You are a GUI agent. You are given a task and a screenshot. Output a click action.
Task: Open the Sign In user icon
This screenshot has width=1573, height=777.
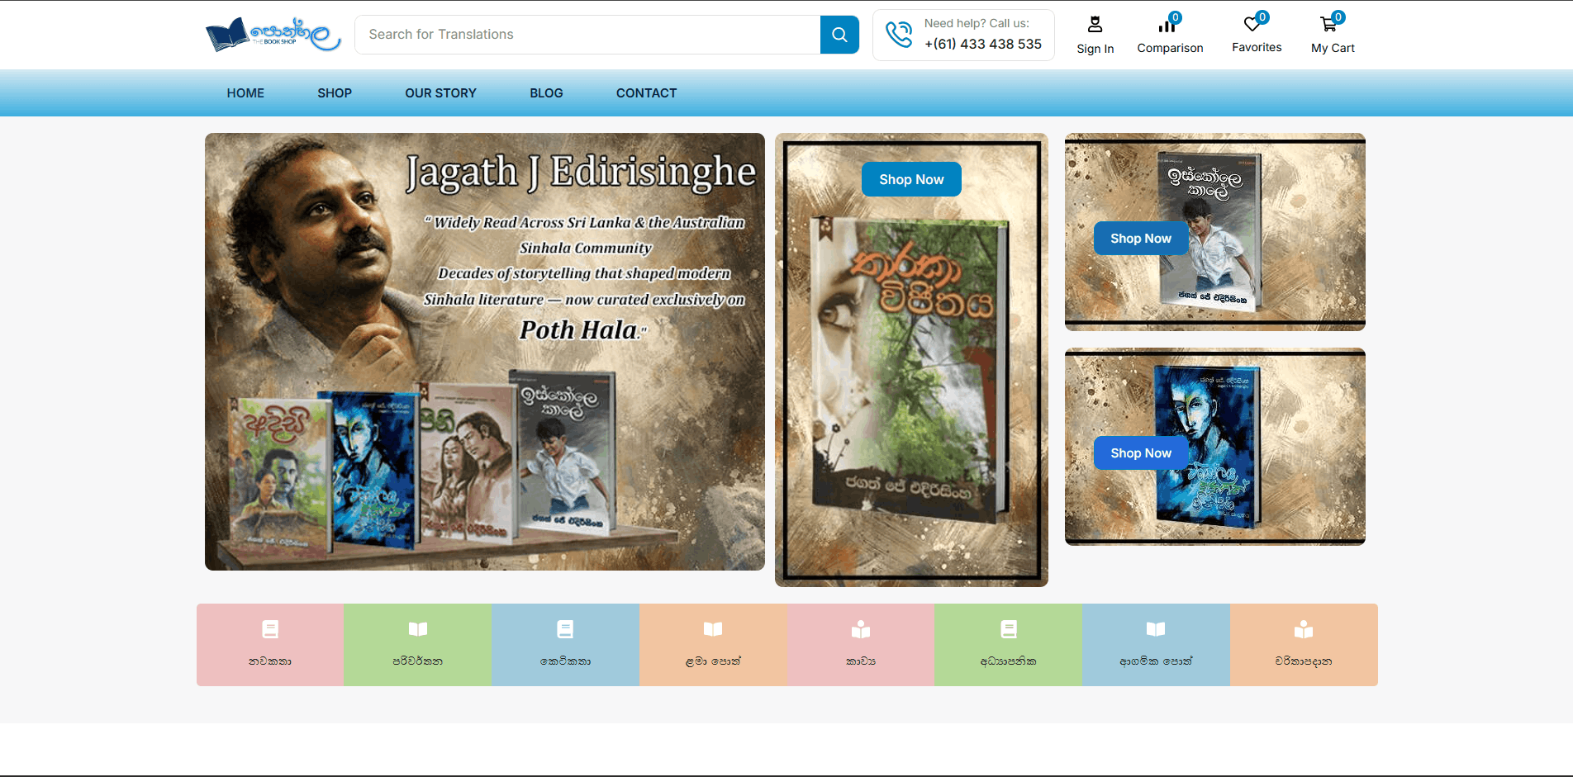[x=1095, y=25]
